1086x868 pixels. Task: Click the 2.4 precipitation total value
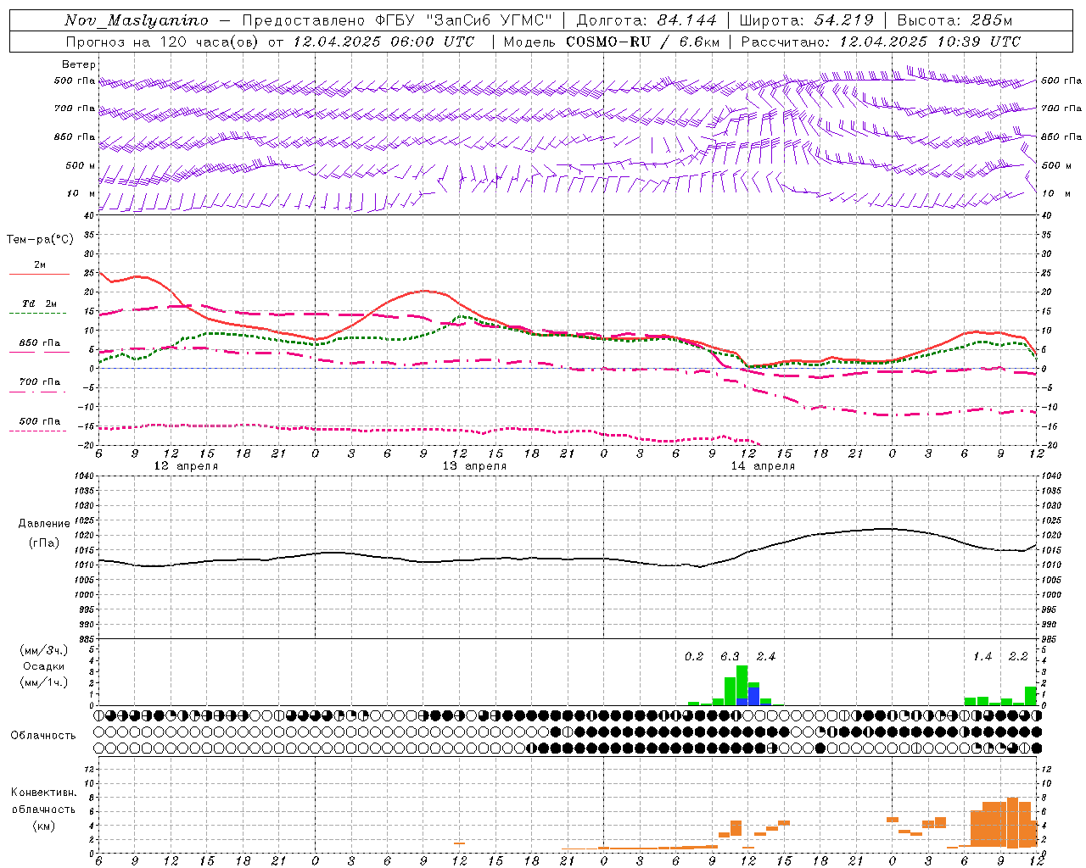click(766, 656)
